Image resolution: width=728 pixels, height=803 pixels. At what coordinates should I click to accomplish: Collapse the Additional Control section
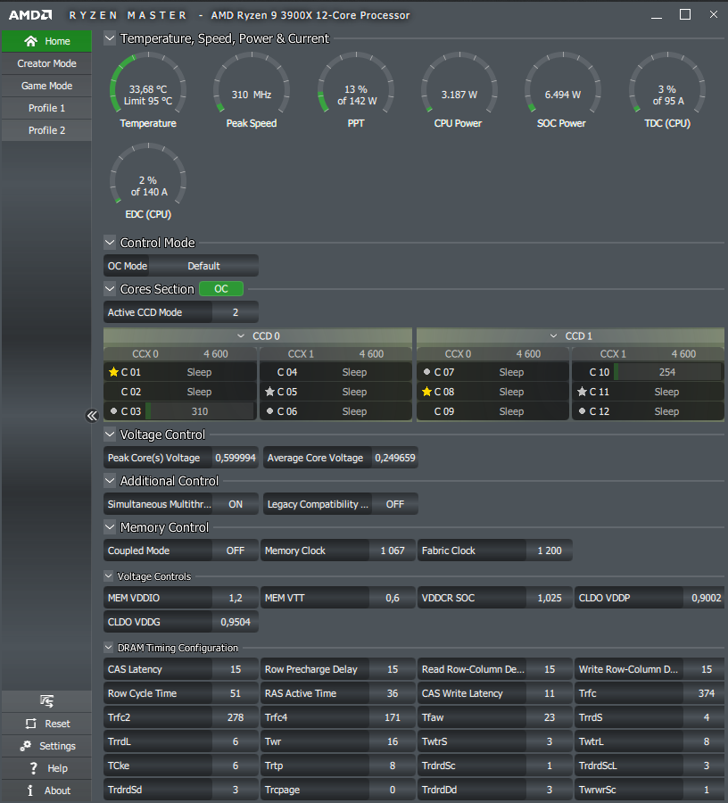tap(110, 481)
